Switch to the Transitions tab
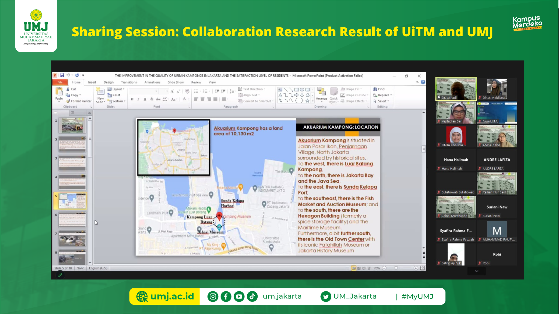The image size is (559, 314). (x=129, y=82)
